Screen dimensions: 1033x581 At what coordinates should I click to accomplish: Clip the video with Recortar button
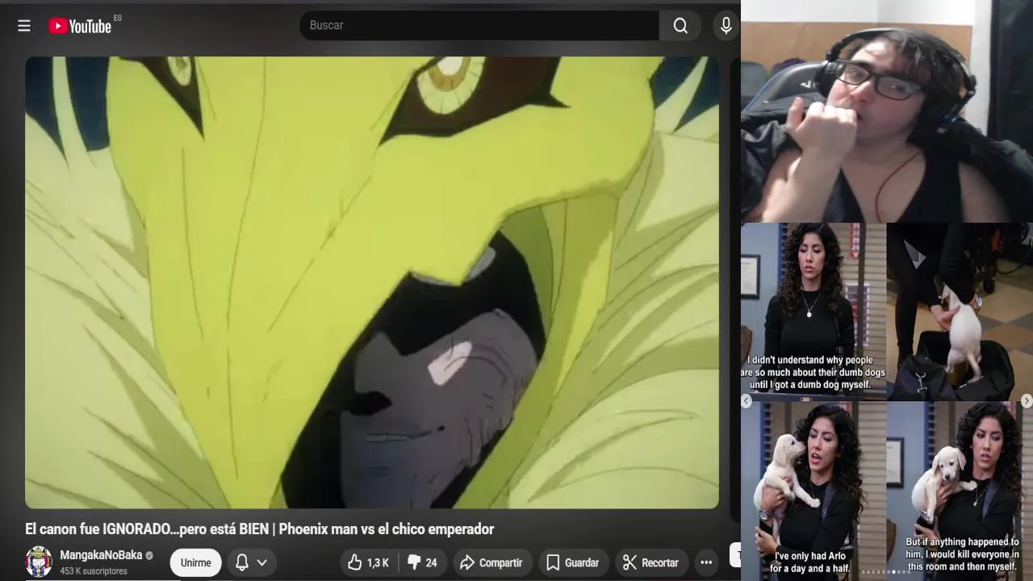click(650, 562)
